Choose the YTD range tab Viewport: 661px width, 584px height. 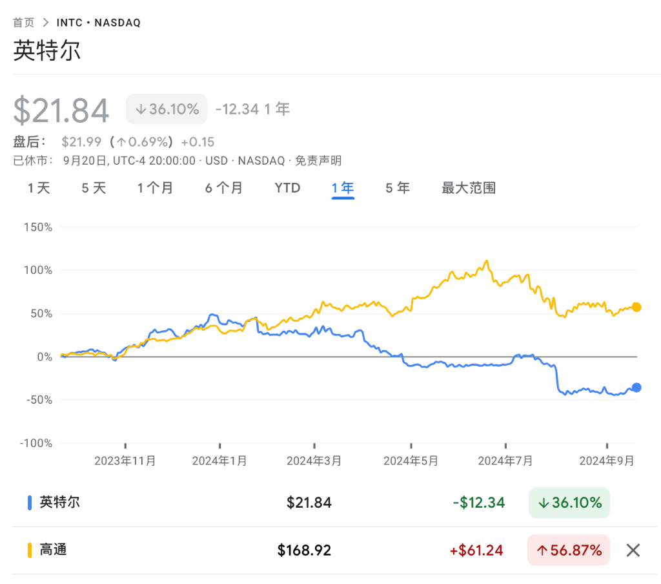pos(287,188)
